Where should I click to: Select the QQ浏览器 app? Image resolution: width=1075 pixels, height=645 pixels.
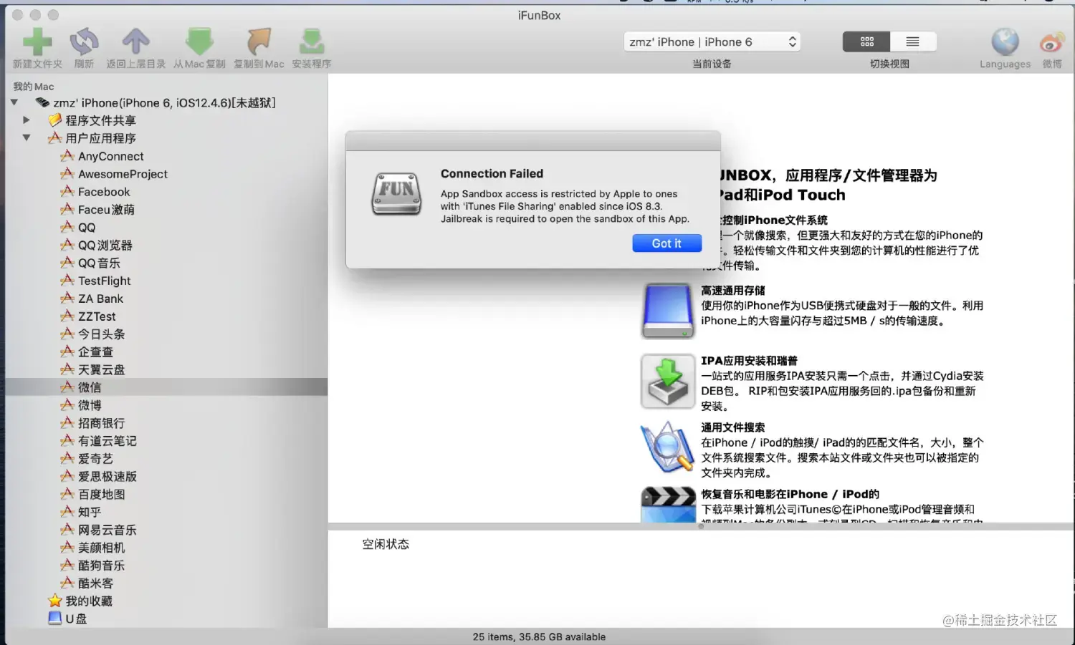105,245
